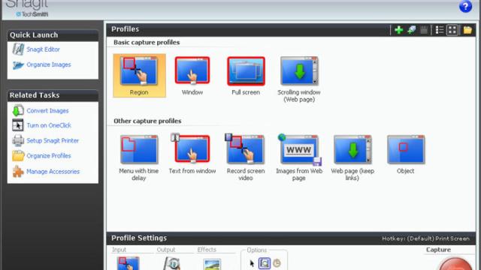Click the puzzle piece Manage Accessories icon
The height and width of the screenshot is (270, 481).
18,172
